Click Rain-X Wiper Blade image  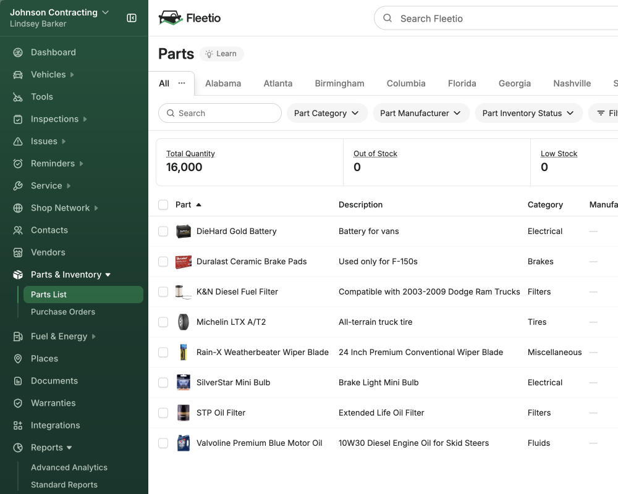coord(184,352)
